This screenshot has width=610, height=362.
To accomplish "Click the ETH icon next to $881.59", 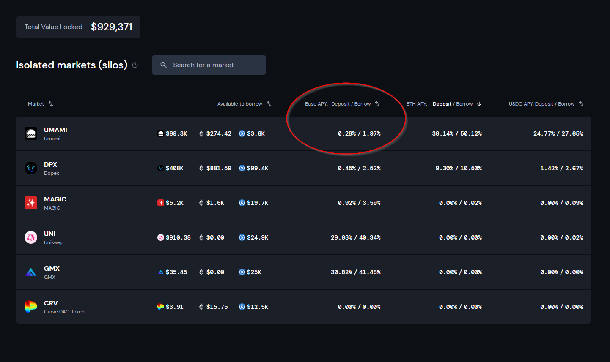I will [x=201, y=168].
